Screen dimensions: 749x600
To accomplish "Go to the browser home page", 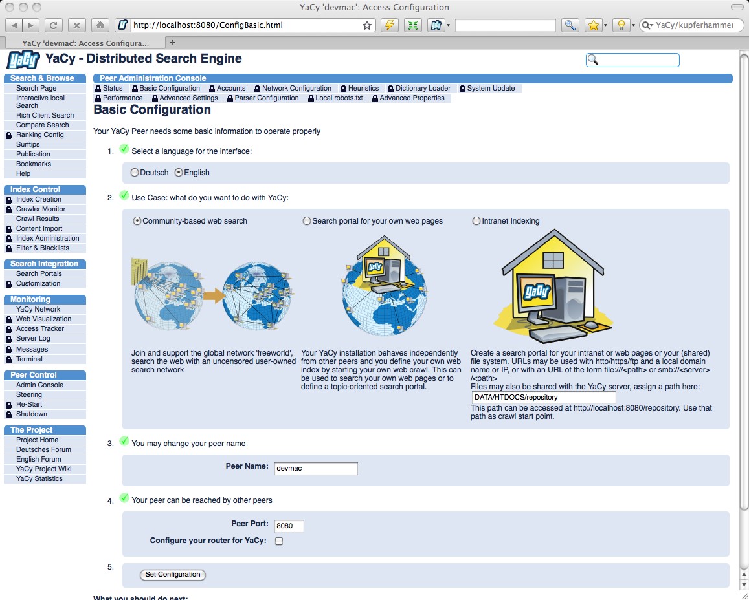I will (x=99, y=25).
